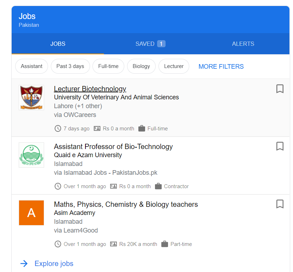Click the briefcase icon beside 'Contractor'
This screenshot has width=293, height=272.
pos(158,186)
